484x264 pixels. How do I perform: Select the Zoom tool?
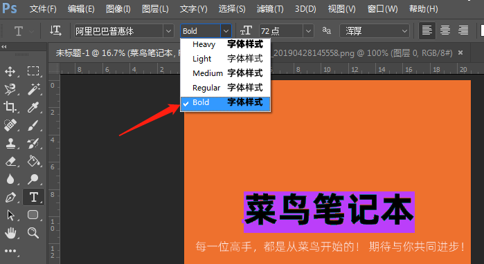[33, 233]
